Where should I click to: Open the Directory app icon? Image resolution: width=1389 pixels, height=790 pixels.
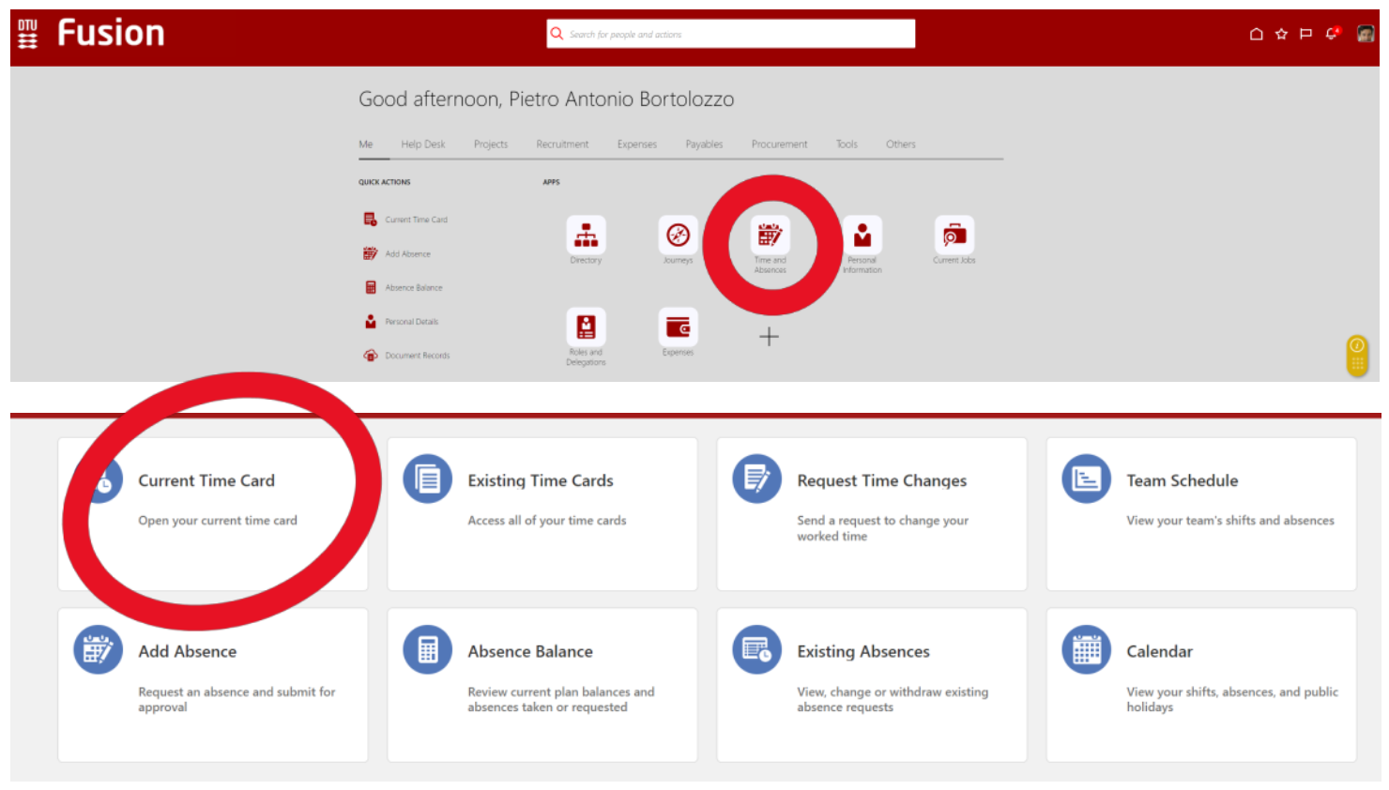pos(586,235)
